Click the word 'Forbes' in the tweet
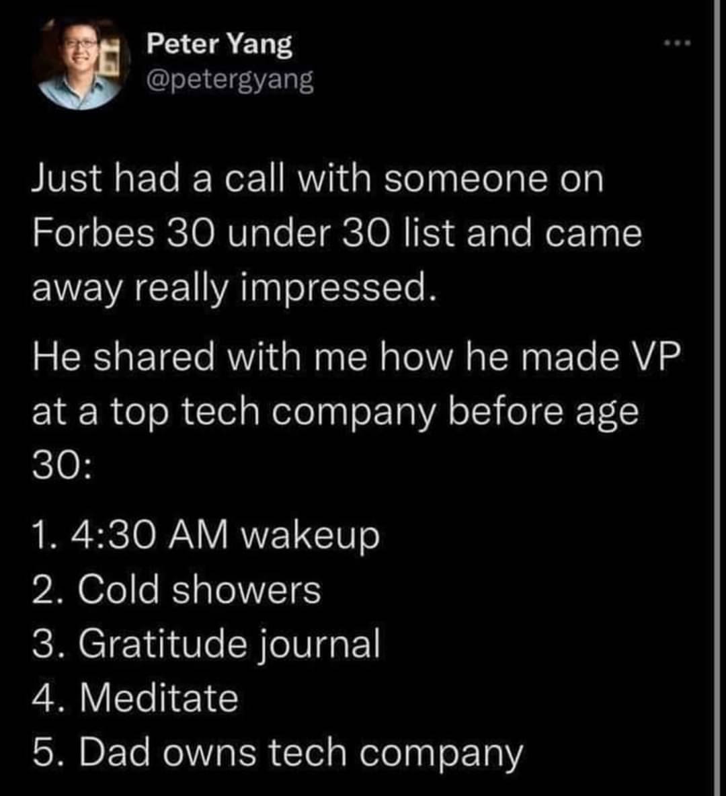 coord(93,234)
